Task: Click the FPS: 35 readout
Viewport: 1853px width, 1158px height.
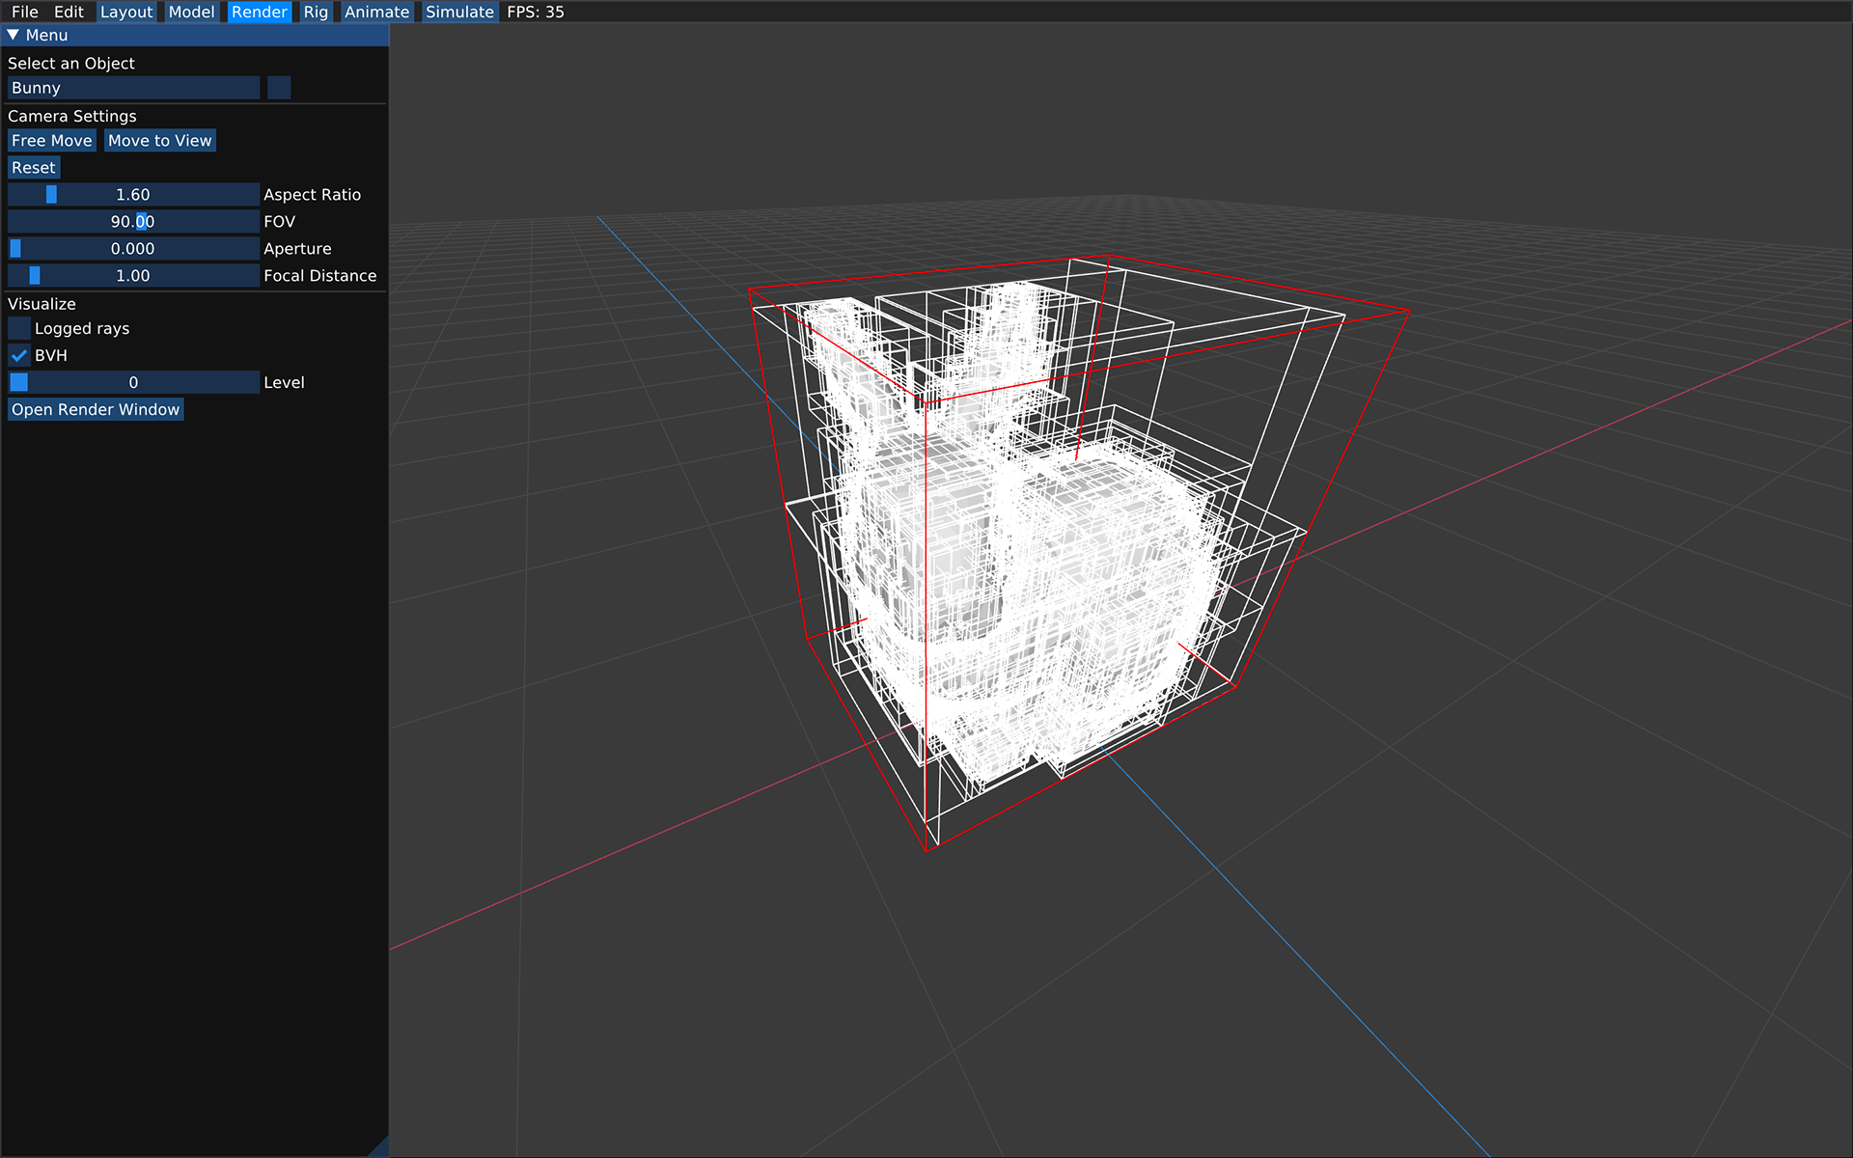Action: coord(536,12)
